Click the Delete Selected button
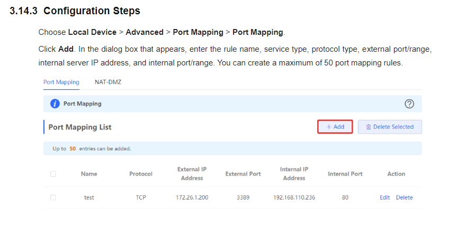Image resolution: width=457 pixels, height=228 pixels. point(390,127)
